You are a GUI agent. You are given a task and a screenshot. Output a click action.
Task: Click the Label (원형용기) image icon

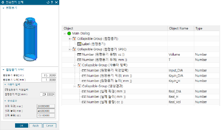(79, 44)
